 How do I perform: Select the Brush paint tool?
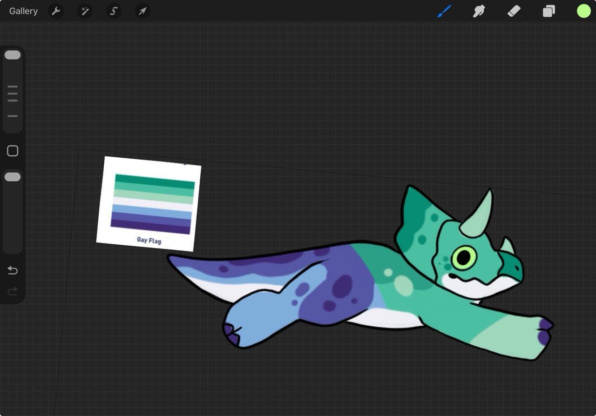(x=444, y=11)
